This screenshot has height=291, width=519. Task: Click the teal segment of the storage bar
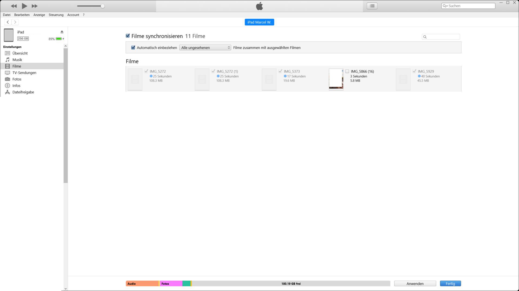click(187, 283)
